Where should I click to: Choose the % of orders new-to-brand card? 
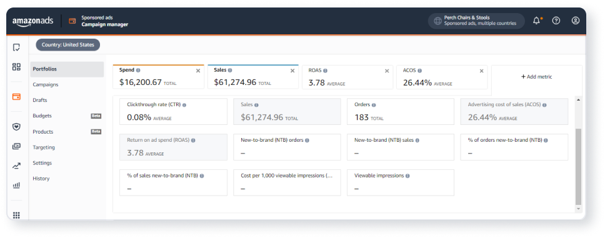coord(514,147)
